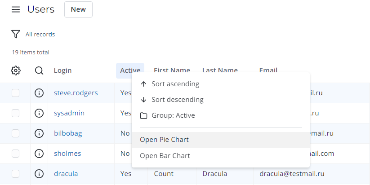This screenshot has width=370, height=185.
Task: Open the hamburger navigation menu
Action: pyautogui.click(x=16, y=9)
